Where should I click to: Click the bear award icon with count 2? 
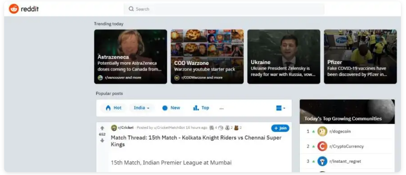click(236, 128)
